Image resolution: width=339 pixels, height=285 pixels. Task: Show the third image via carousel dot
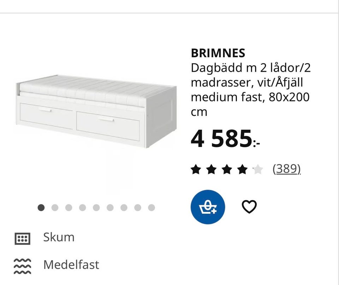(69, 208)
